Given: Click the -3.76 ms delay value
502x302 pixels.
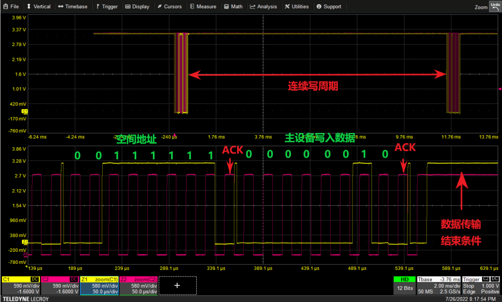Looking at the screenshot, I should [x=450, y=279].
